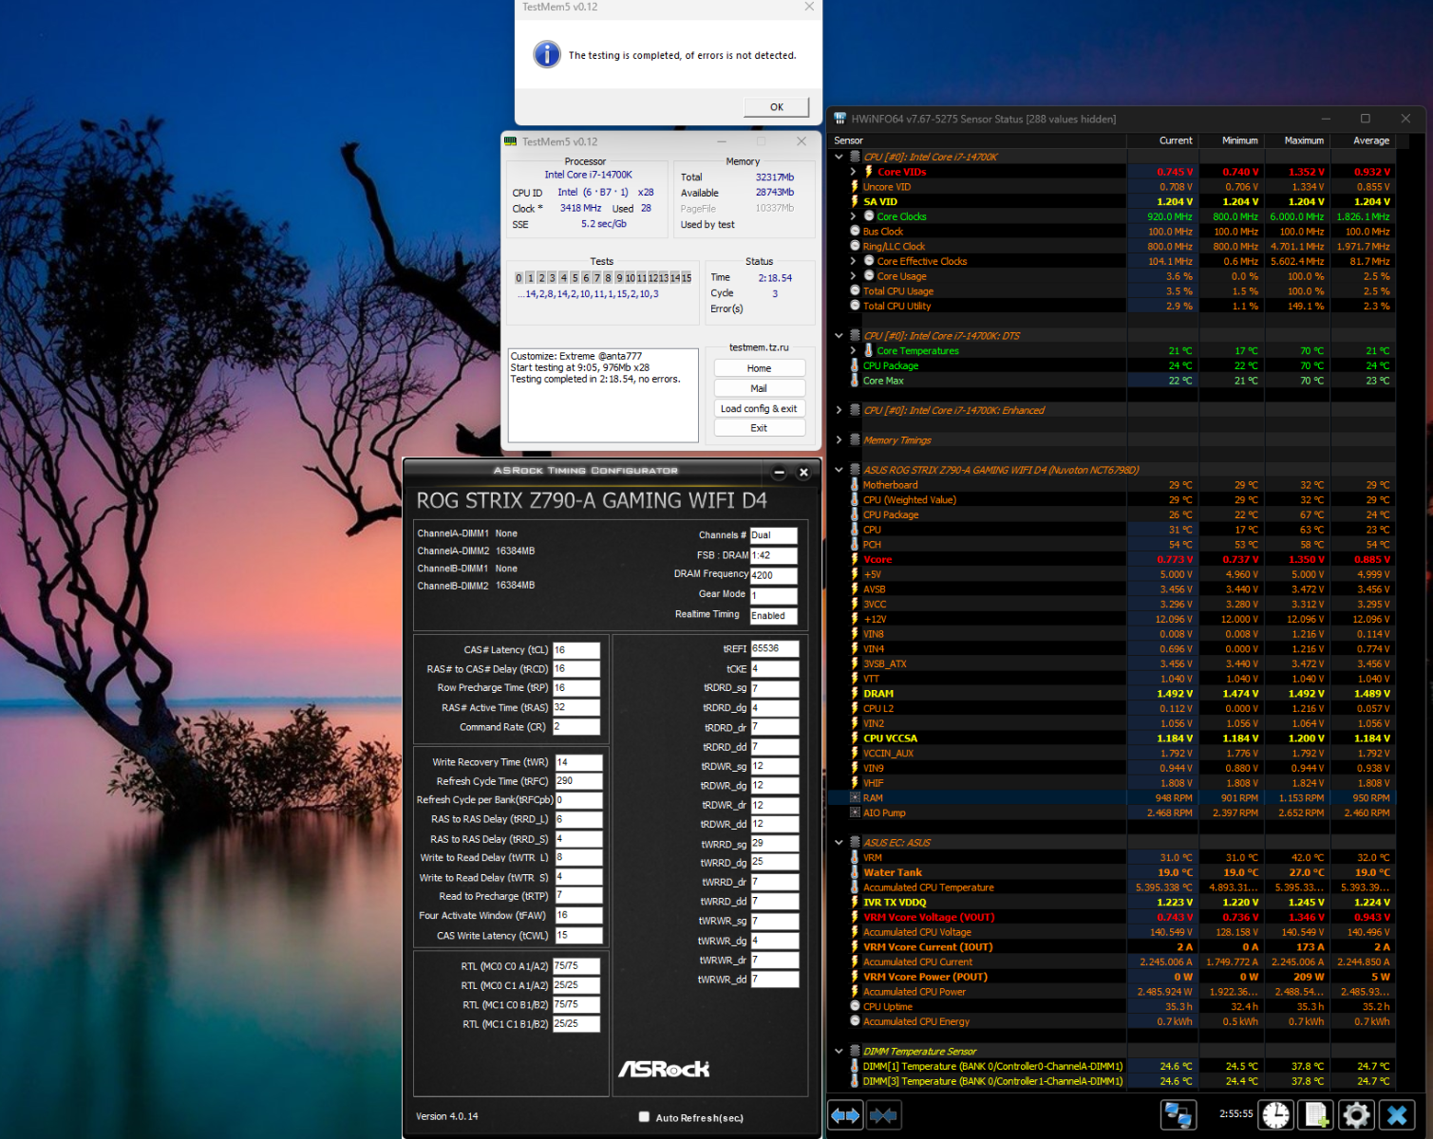Expand Core Effective Clocks row
Image resolution: width=1433 pixels, height=1139 pixels.
pos(853,261)
